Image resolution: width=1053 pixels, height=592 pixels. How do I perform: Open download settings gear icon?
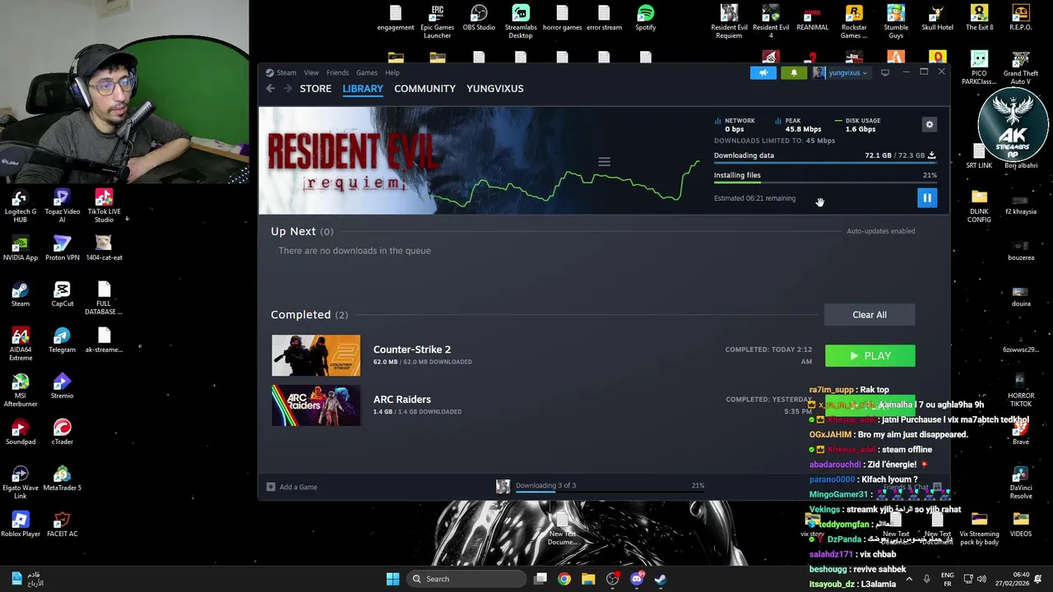point(930,124)
